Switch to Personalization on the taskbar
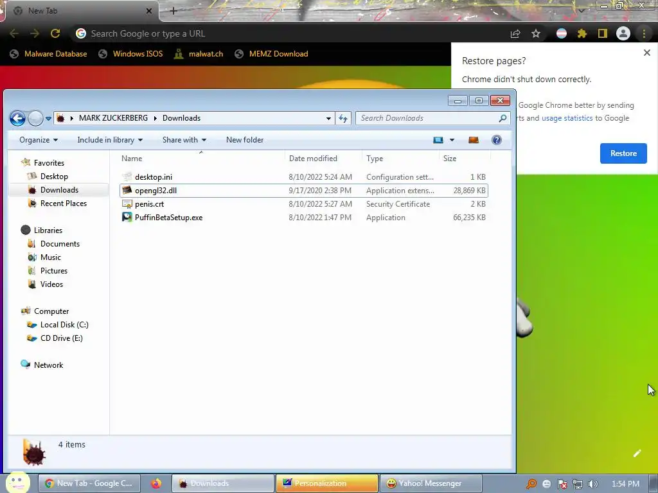 tap(327, 483)
